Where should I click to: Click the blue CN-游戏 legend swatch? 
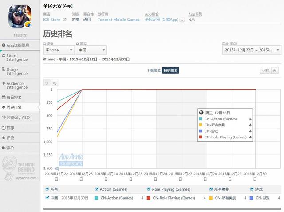tap(252, 198)
